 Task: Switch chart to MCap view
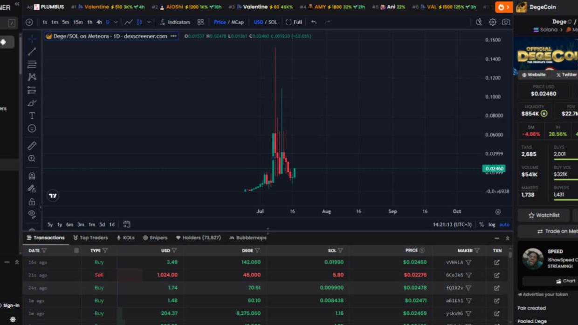[x=238, y=22]
